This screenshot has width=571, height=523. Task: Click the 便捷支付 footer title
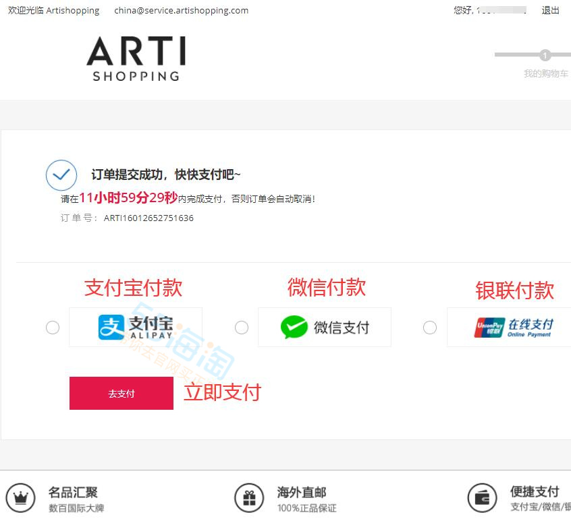click(535, 491)
